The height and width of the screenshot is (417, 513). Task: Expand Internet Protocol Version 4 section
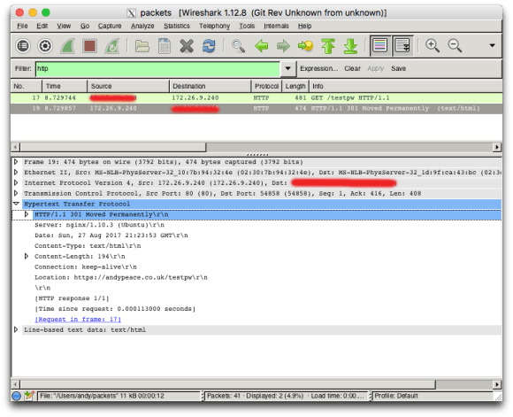(x=16, y=182)
